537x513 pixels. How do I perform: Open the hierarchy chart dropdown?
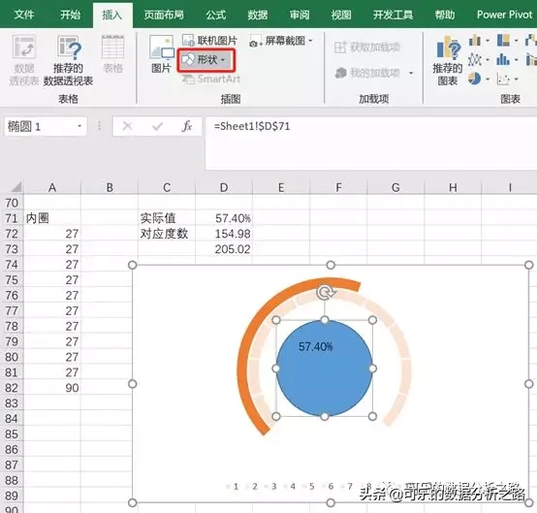(516, 41)
